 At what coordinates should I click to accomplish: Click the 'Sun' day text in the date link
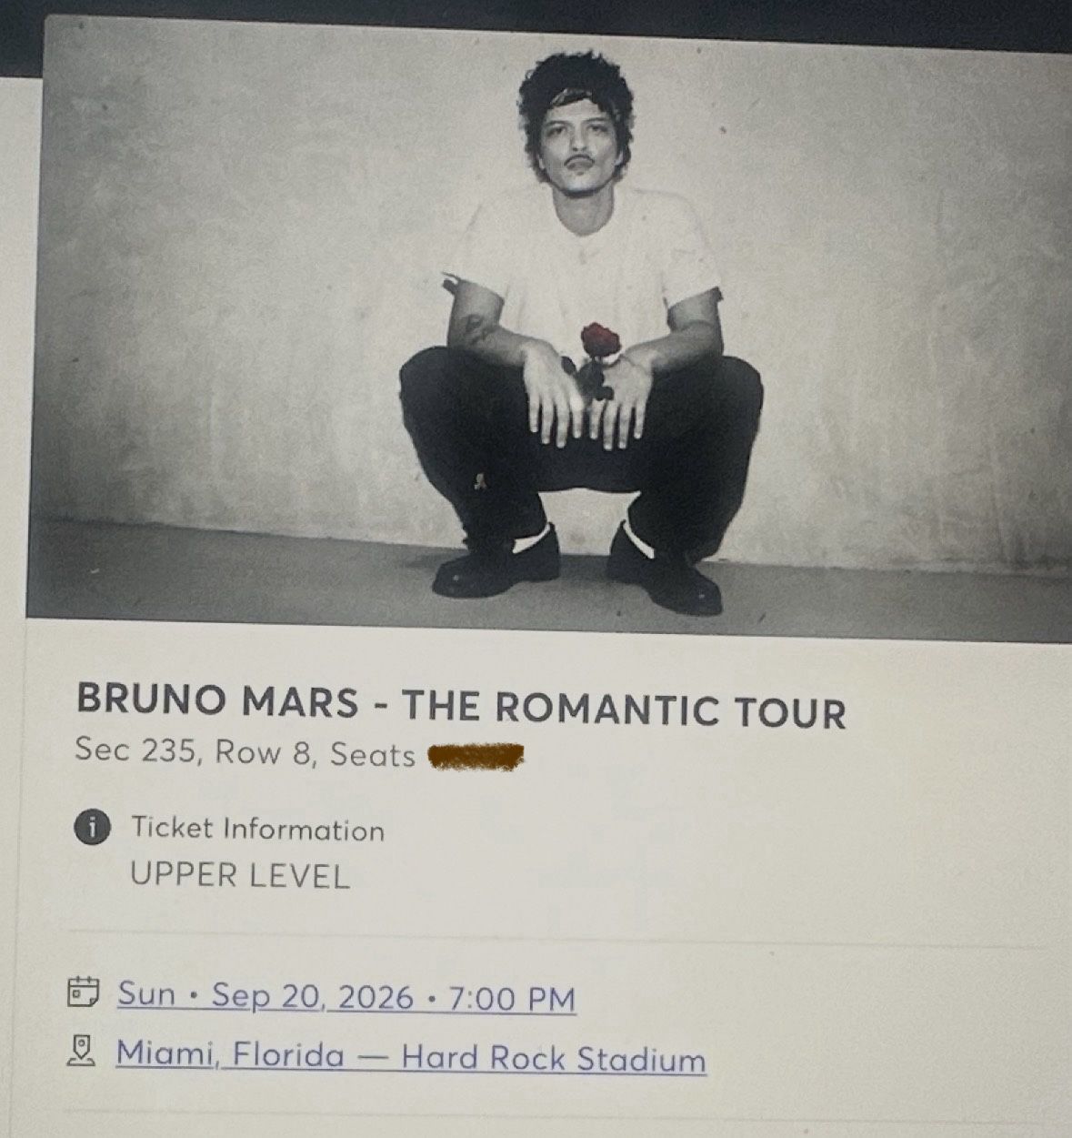145,993
